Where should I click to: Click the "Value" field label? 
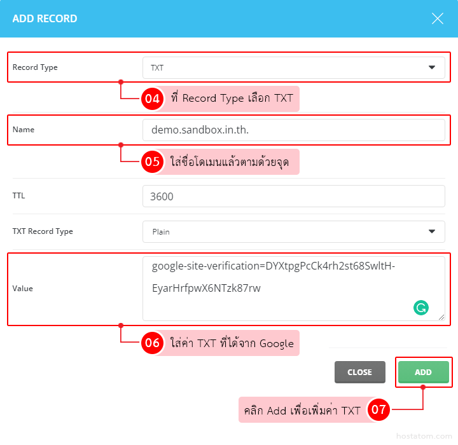click(23, 289)
